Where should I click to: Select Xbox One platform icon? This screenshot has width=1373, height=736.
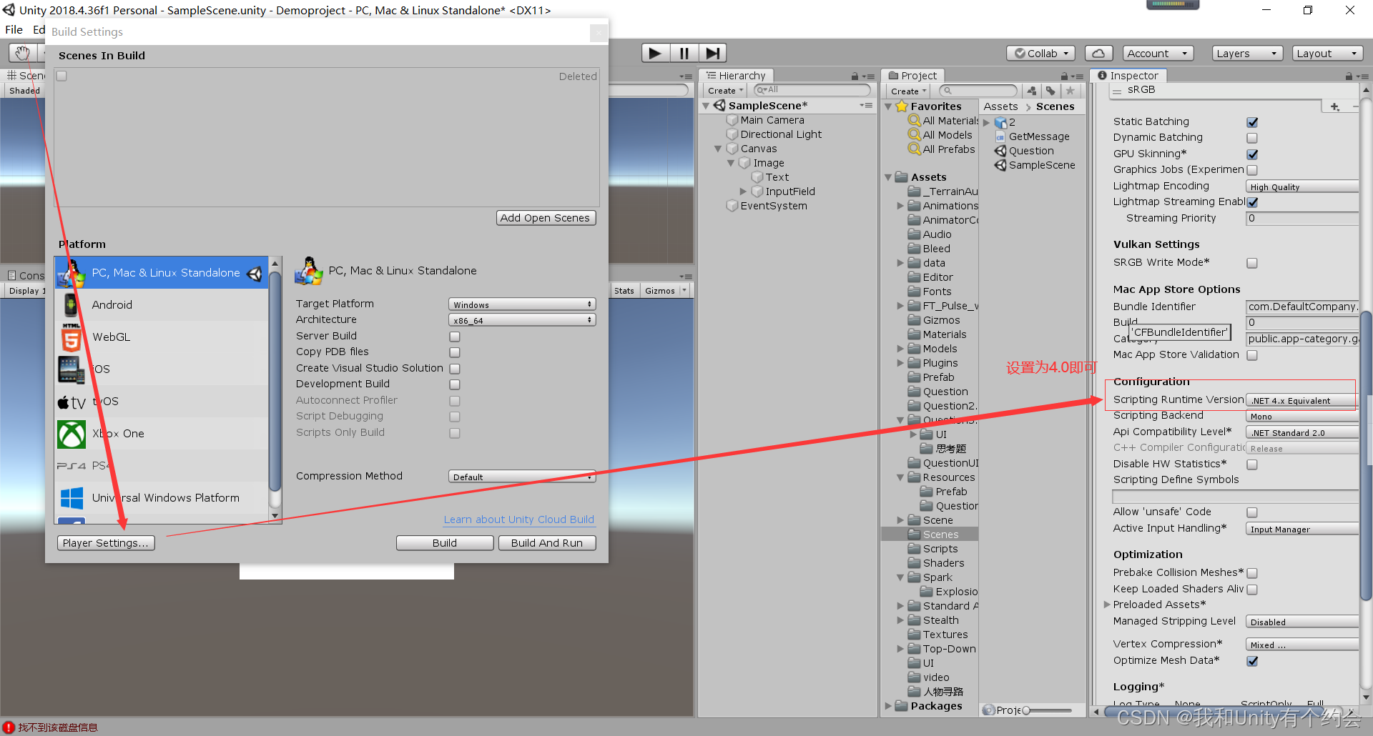click(72, 434)
